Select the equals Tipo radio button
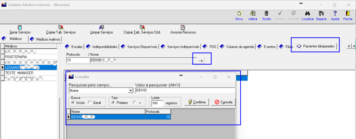This screenshot has height=139, width=356. [x=135, y=103]
